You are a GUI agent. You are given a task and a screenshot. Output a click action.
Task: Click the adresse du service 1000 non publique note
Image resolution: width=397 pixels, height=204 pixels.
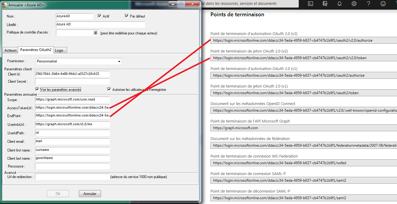click(x=139, y=177)
